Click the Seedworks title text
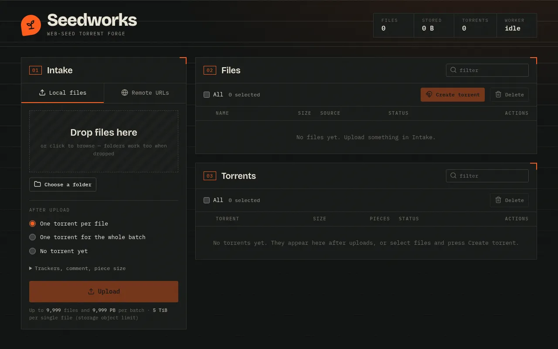This screenshot has height=349, width=558. pyautogui.click(x=92, y=20)
